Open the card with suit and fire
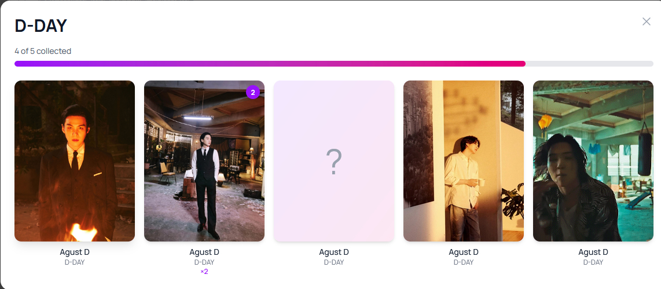 point(75,161)
